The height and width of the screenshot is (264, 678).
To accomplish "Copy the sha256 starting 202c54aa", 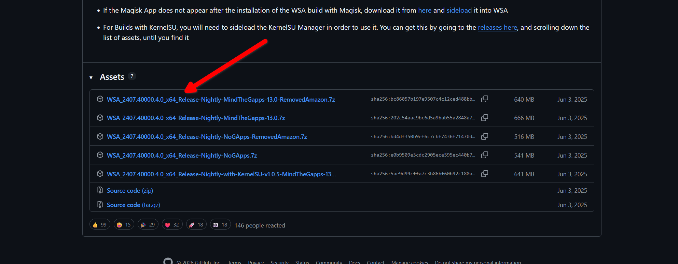I will (x=485, y=118).
